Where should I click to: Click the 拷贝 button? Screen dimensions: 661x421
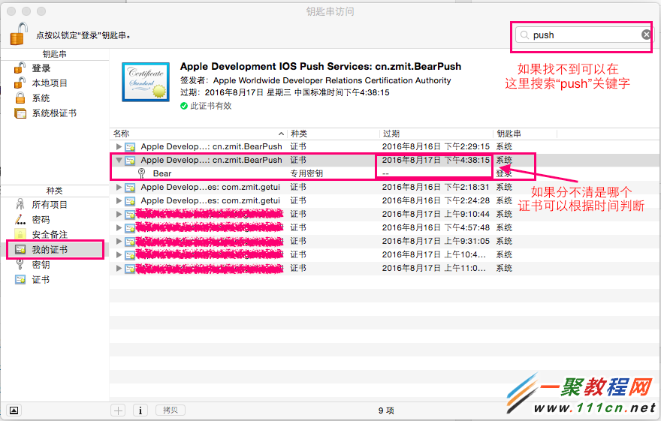171,410
